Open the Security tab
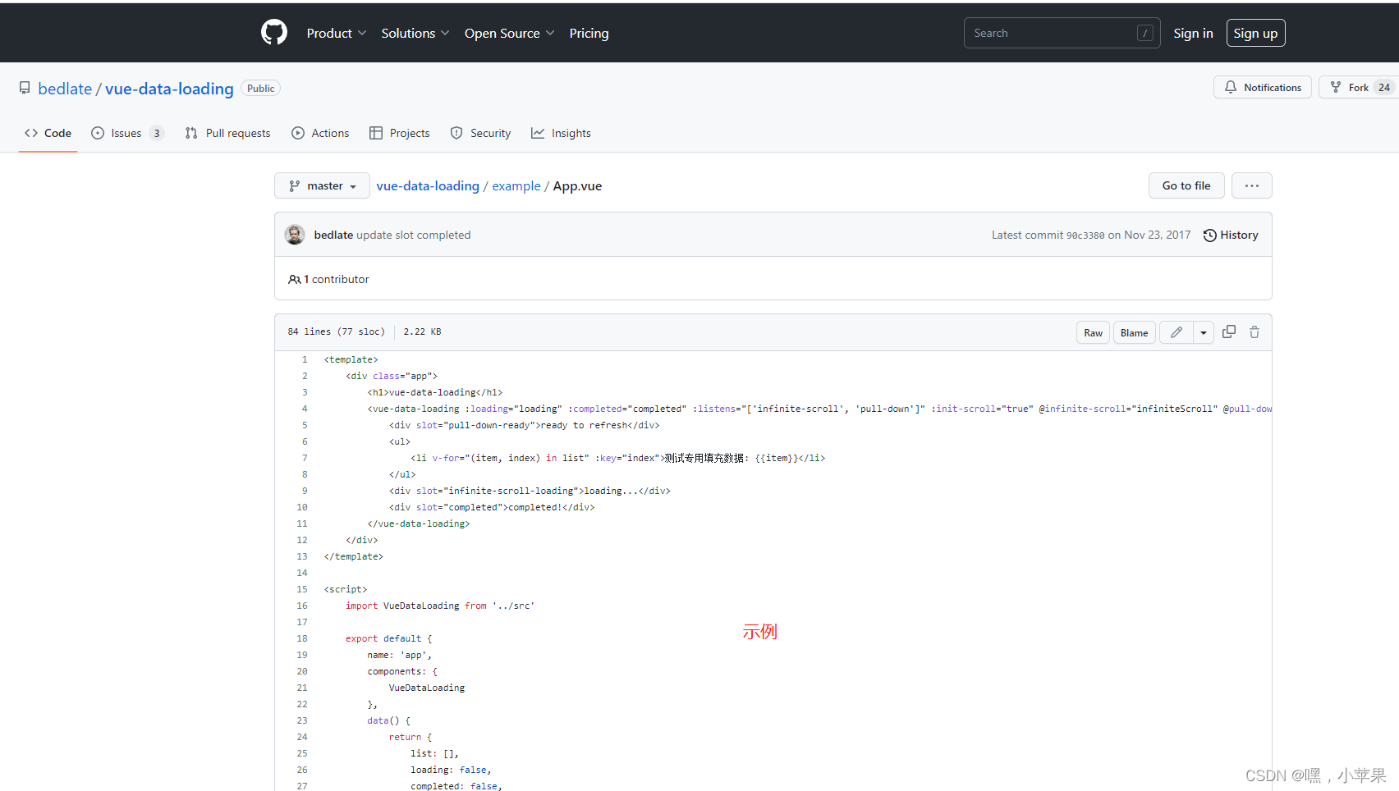This screenshot has width=1399, height=791. 480,133
